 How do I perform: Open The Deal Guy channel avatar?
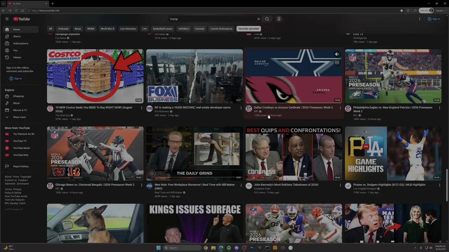pos(50,108)
